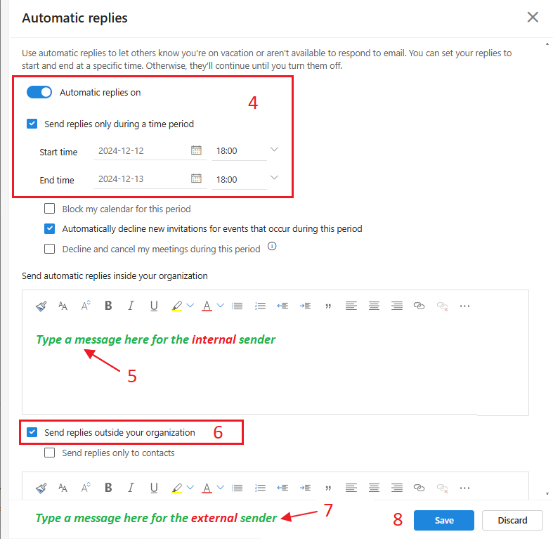Check Block my calendar for this period
Viewport: 553px width, 539px height.
point(50,209)
